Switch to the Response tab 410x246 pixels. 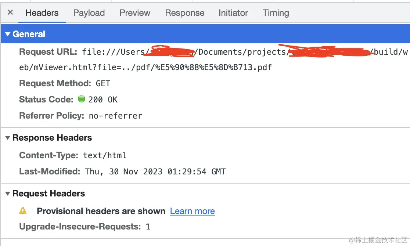coord(184,13)
